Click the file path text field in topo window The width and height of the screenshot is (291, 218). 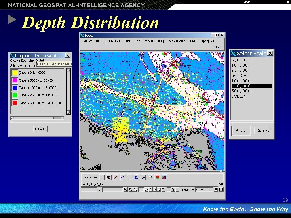(150, 184)
